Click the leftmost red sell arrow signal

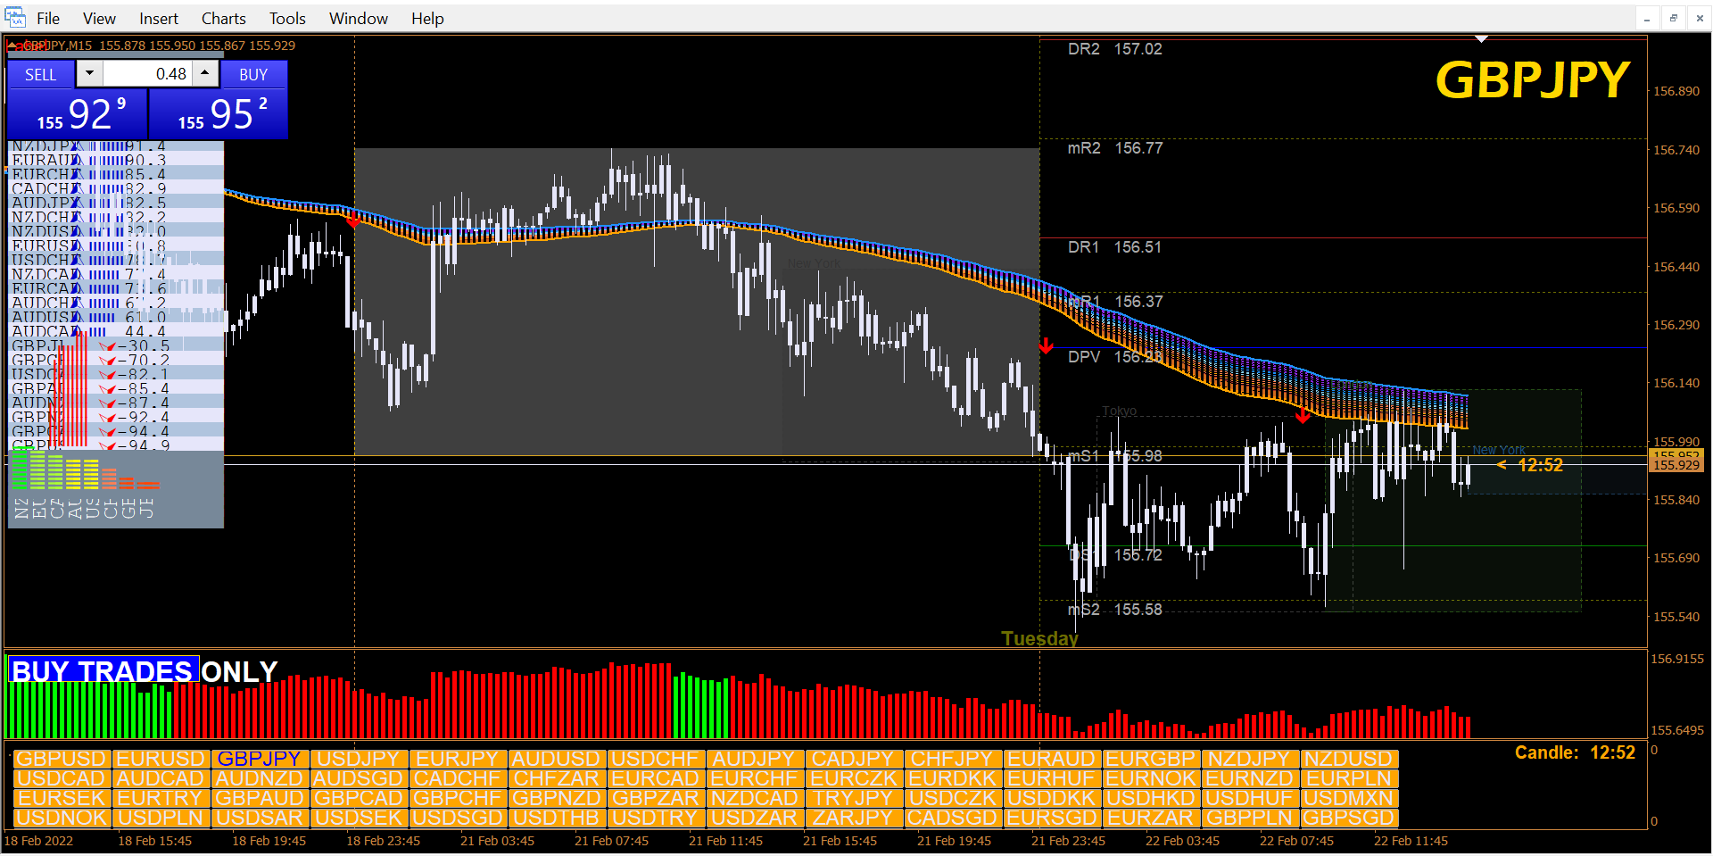353,220
